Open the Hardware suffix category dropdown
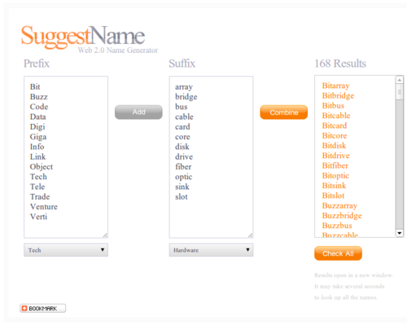 click(211, 250)
